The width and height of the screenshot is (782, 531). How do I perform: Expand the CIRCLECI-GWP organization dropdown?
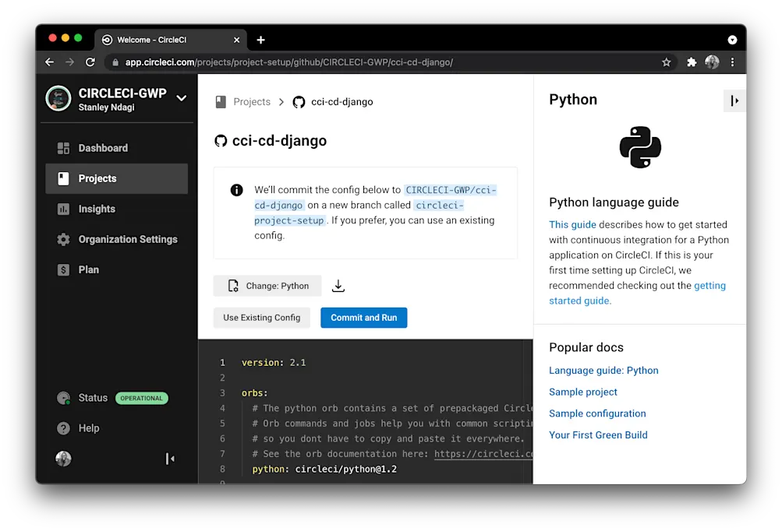[180, 98]
